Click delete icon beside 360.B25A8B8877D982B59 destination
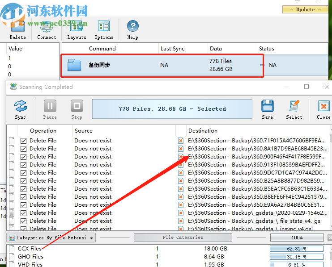 coord(181,181)
